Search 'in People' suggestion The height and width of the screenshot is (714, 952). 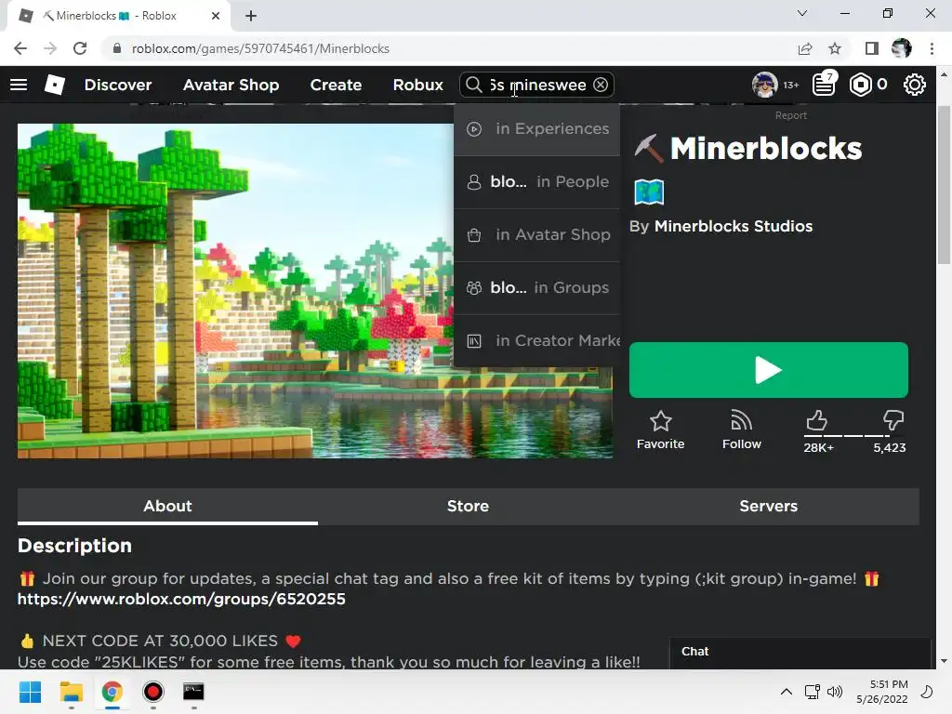click(536, 181)
